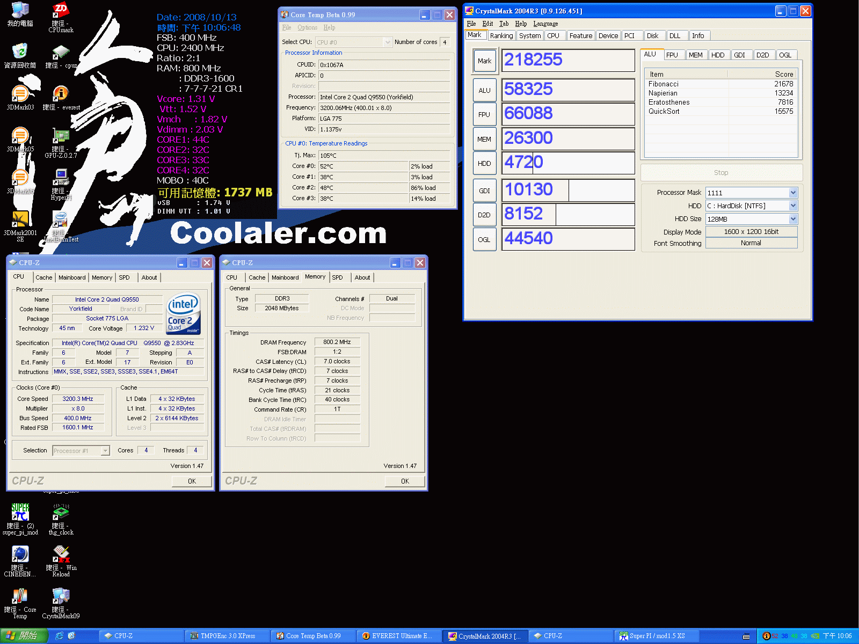Screen dimensions: 859x644
Task: Open the GPU-Z 0.2.7 shortcut icon
Action: pos(61,143)
